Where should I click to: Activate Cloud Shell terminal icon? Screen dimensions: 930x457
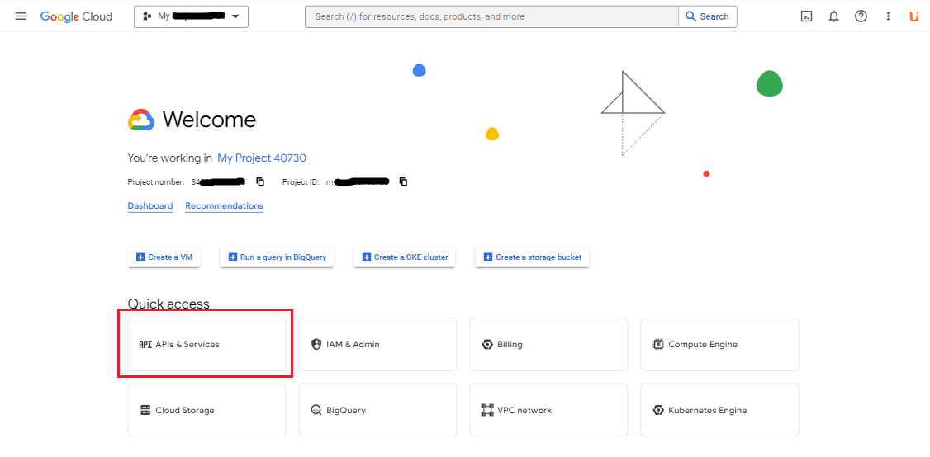(806, 16)
